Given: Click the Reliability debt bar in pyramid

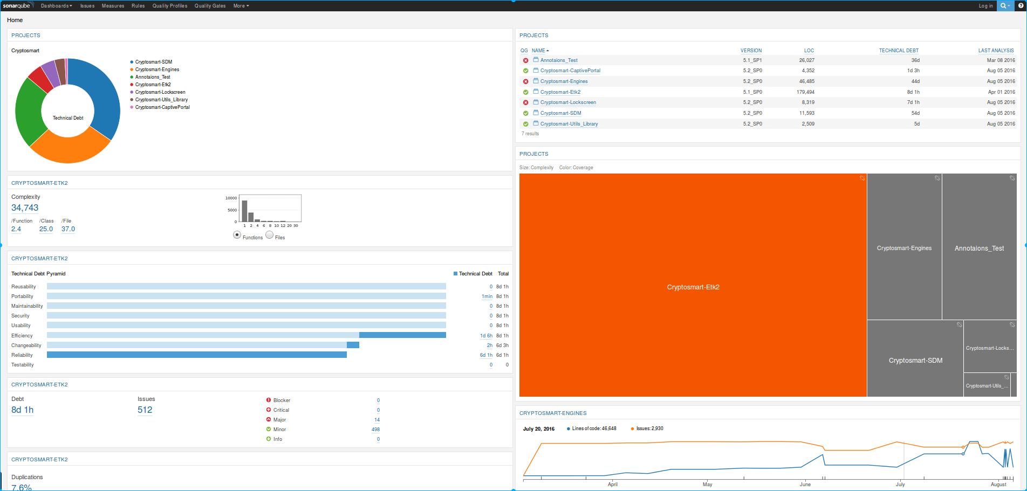Looking at the screenshot, I should coord(197,355).
